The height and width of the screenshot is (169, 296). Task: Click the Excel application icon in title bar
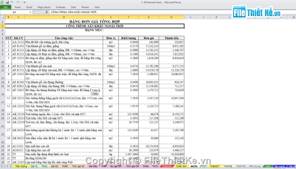(2, 2)
